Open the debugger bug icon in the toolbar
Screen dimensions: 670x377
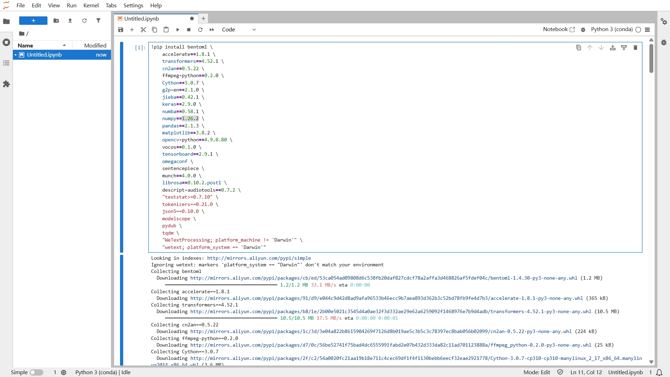coord(583,30)
